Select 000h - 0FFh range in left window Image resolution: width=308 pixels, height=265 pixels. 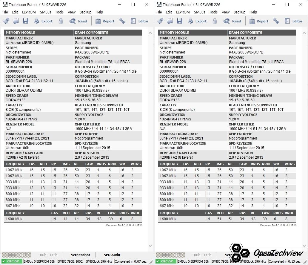click(x=16, y=255)
